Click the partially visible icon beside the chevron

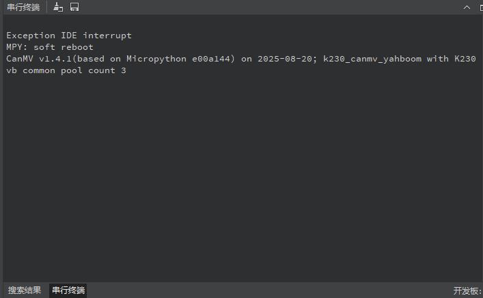480,7
